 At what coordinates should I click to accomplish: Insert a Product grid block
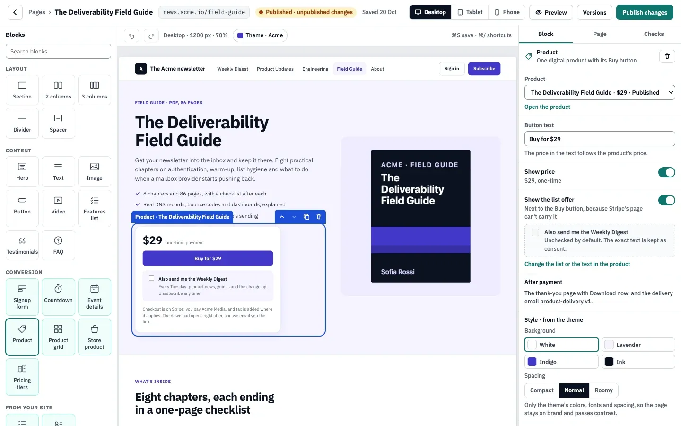(58, 337)
